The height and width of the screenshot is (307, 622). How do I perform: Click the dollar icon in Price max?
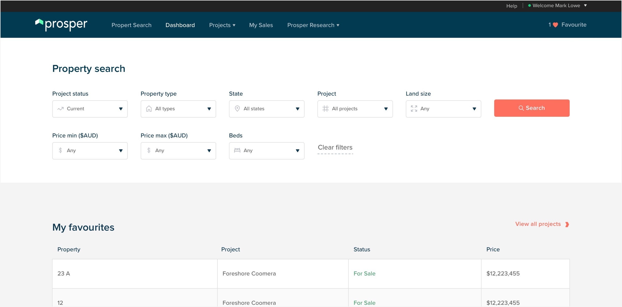tap(149, 150)
